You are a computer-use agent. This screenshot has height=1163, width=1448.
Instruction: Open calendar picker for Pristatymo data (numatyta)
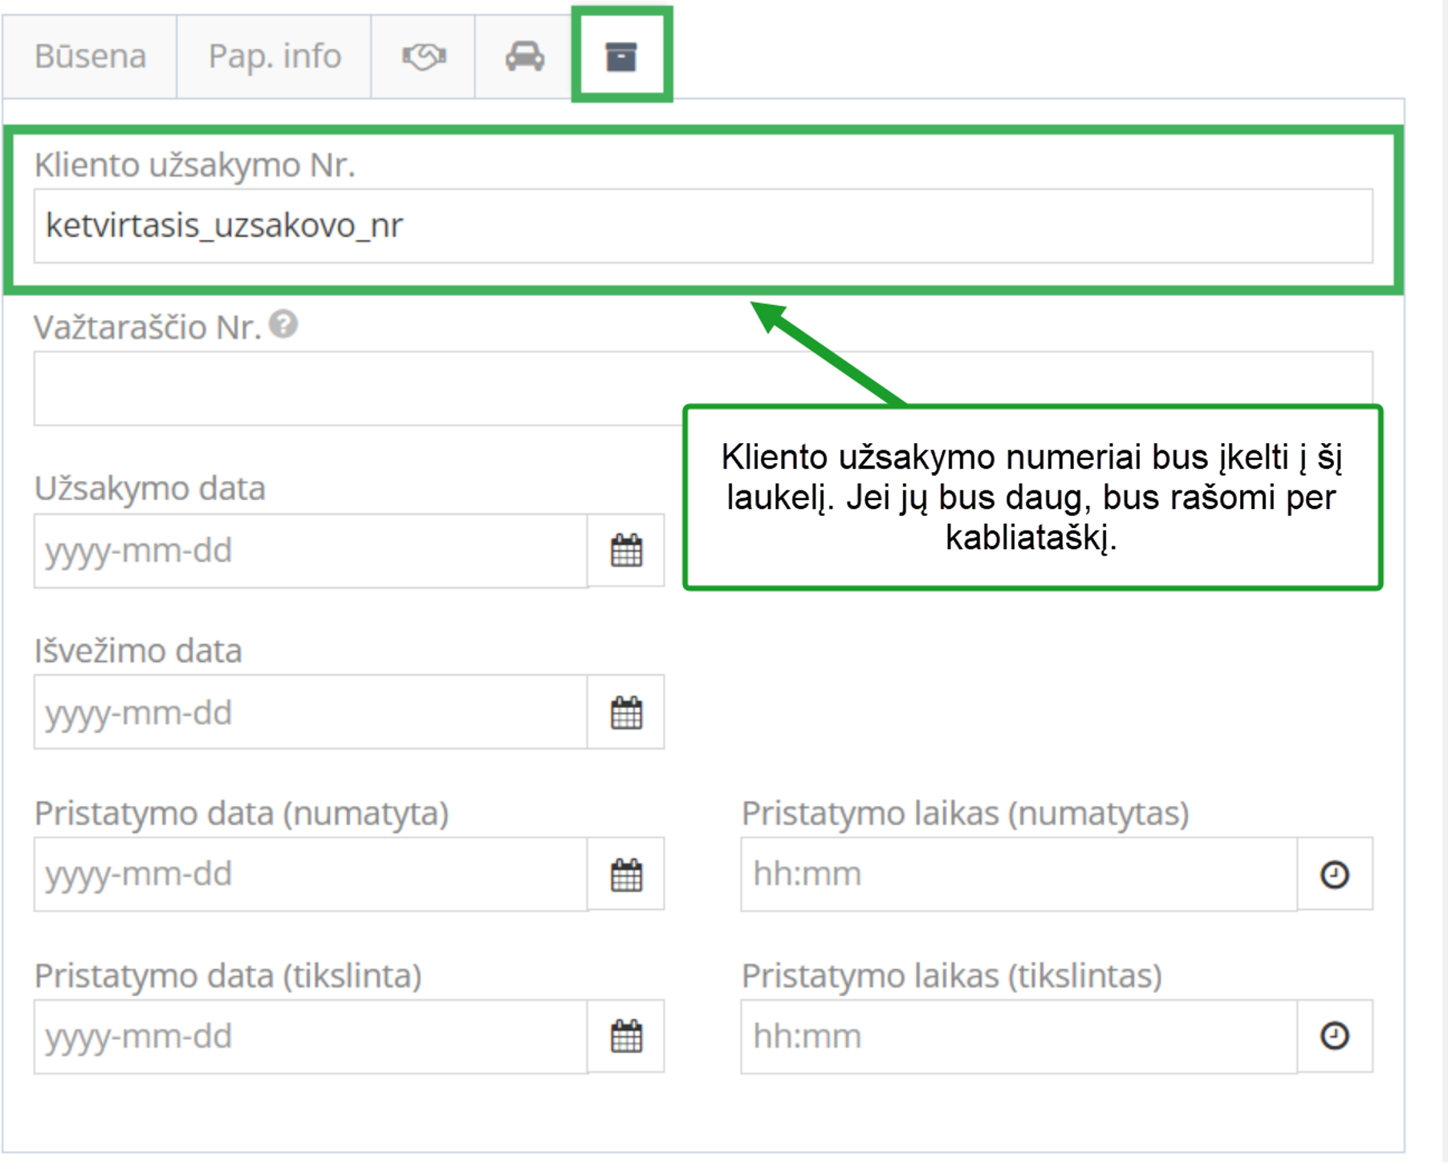click(626, 874)
